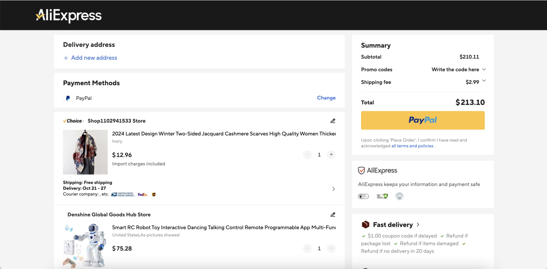This screenshot has width=547, height=269.
Task: Click Change payment method link
Action: click(x=326, y=98)
